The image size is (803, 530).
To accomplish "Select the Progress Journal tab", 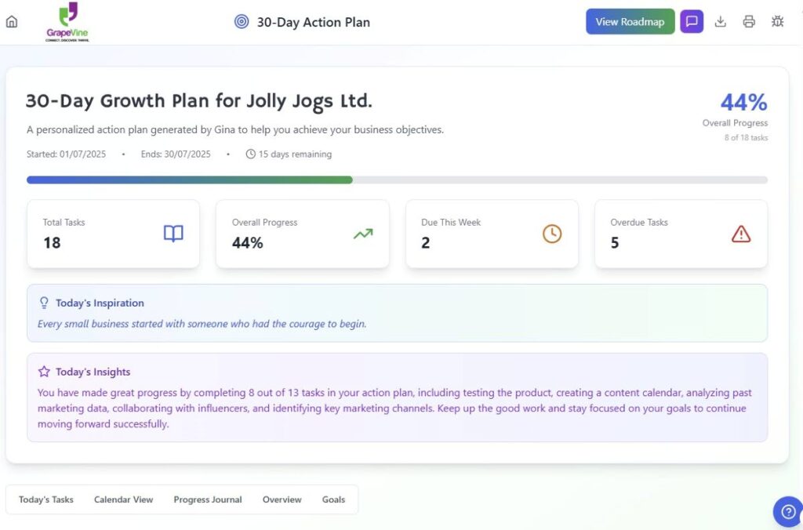I will [208, 499].
